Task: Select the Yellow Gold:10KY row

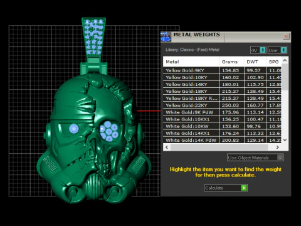Action: 222,77
